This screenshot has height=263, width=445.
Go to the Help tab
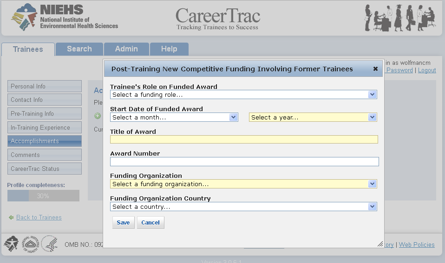(169, 49)
